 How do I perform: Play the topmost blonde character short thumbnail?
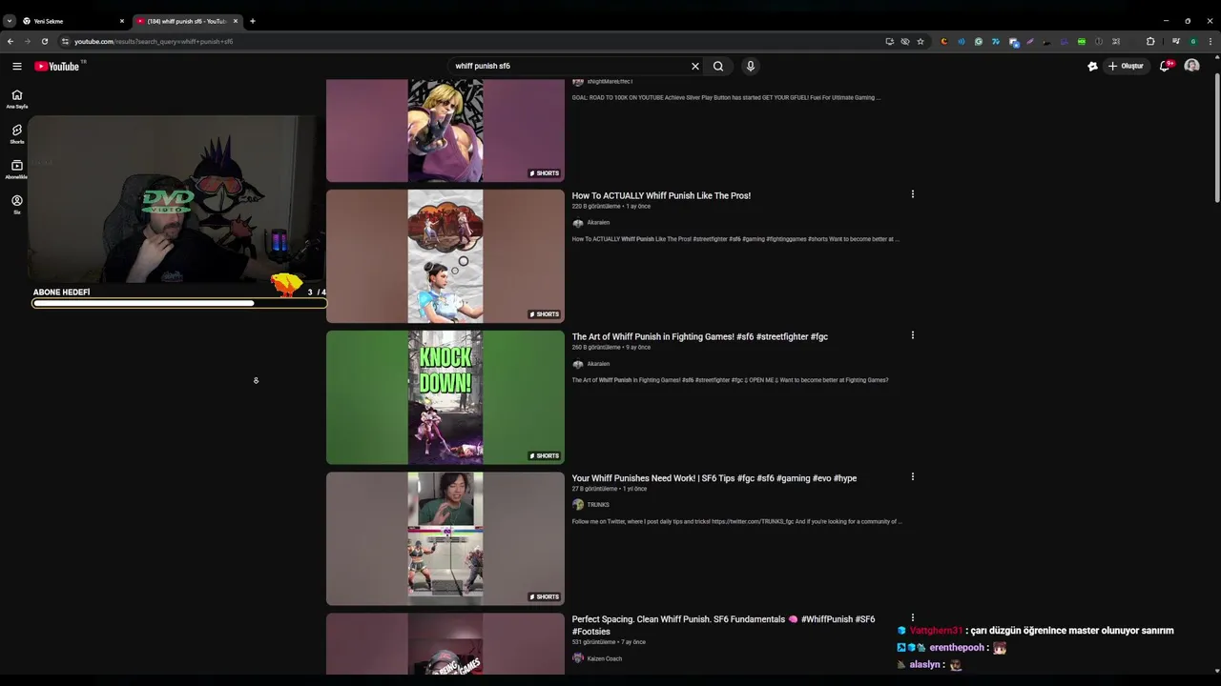[445, 130]
